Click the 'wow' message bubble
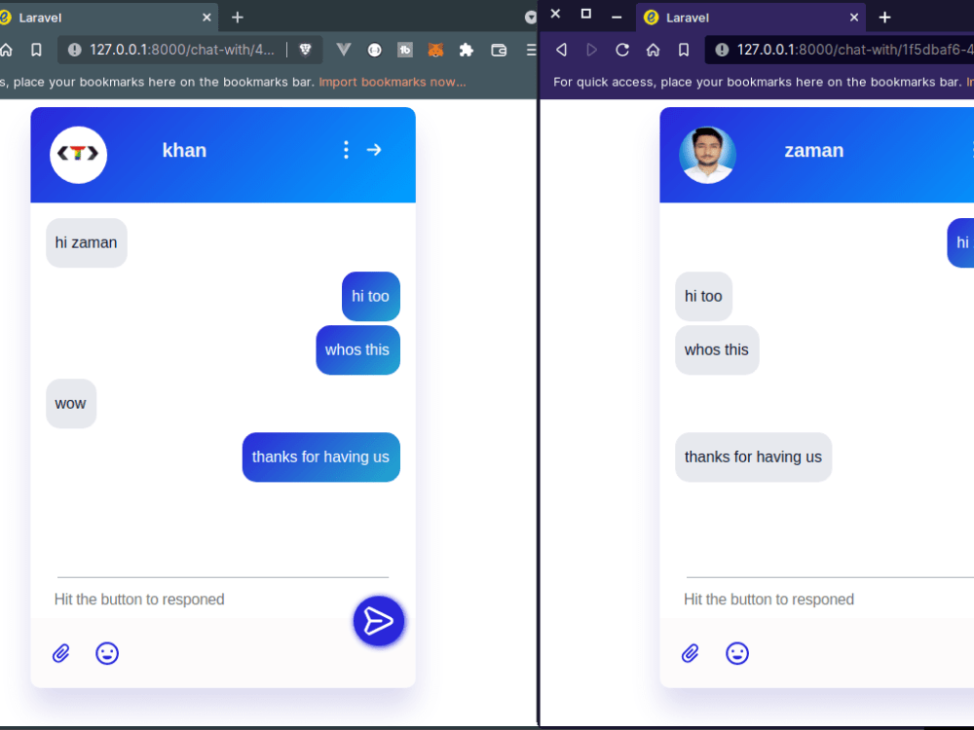 (x=71, y=404)
